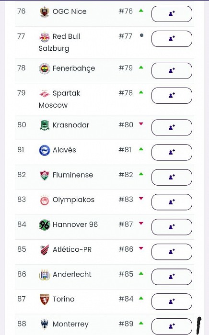Open the Fluminense team link
The width and height of the screenshot is (209, 335).
[73, 175]
